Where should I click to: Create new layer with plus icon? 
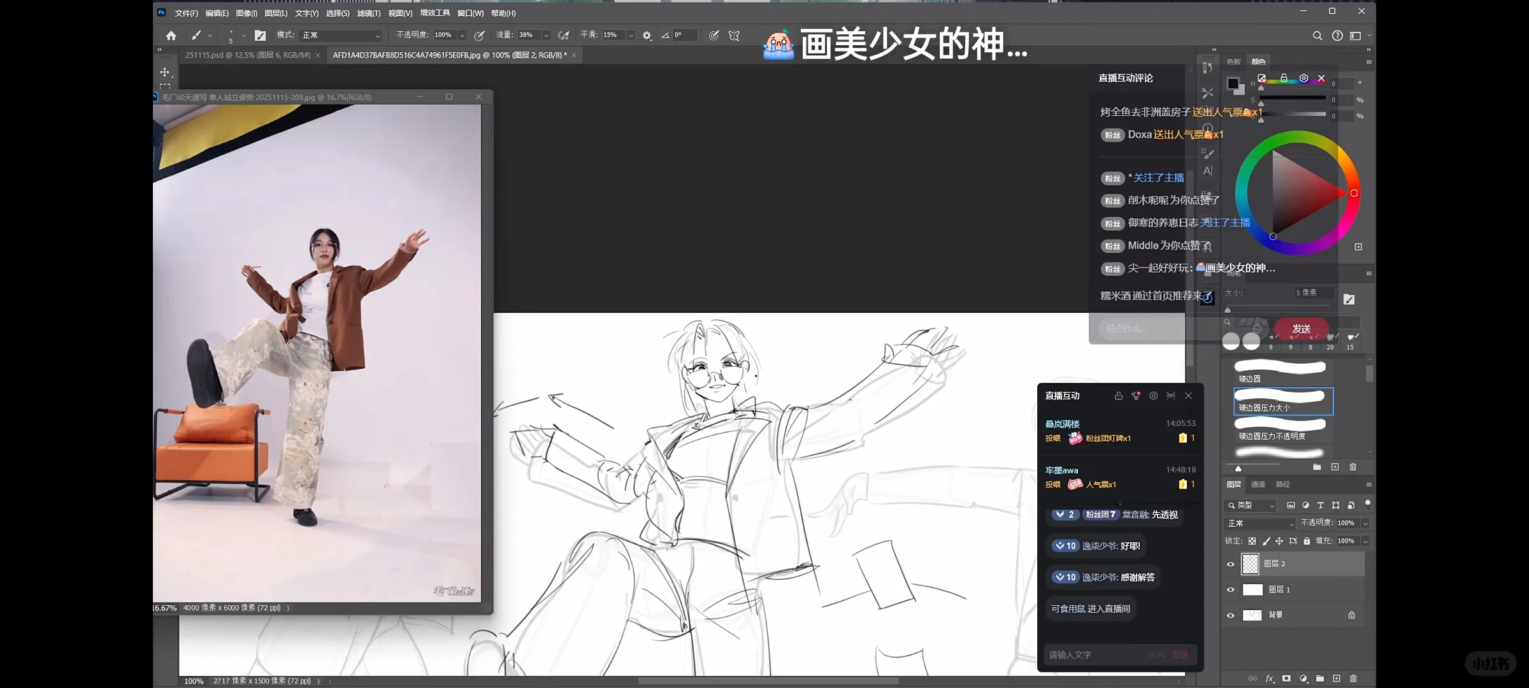click(1337, 678)
